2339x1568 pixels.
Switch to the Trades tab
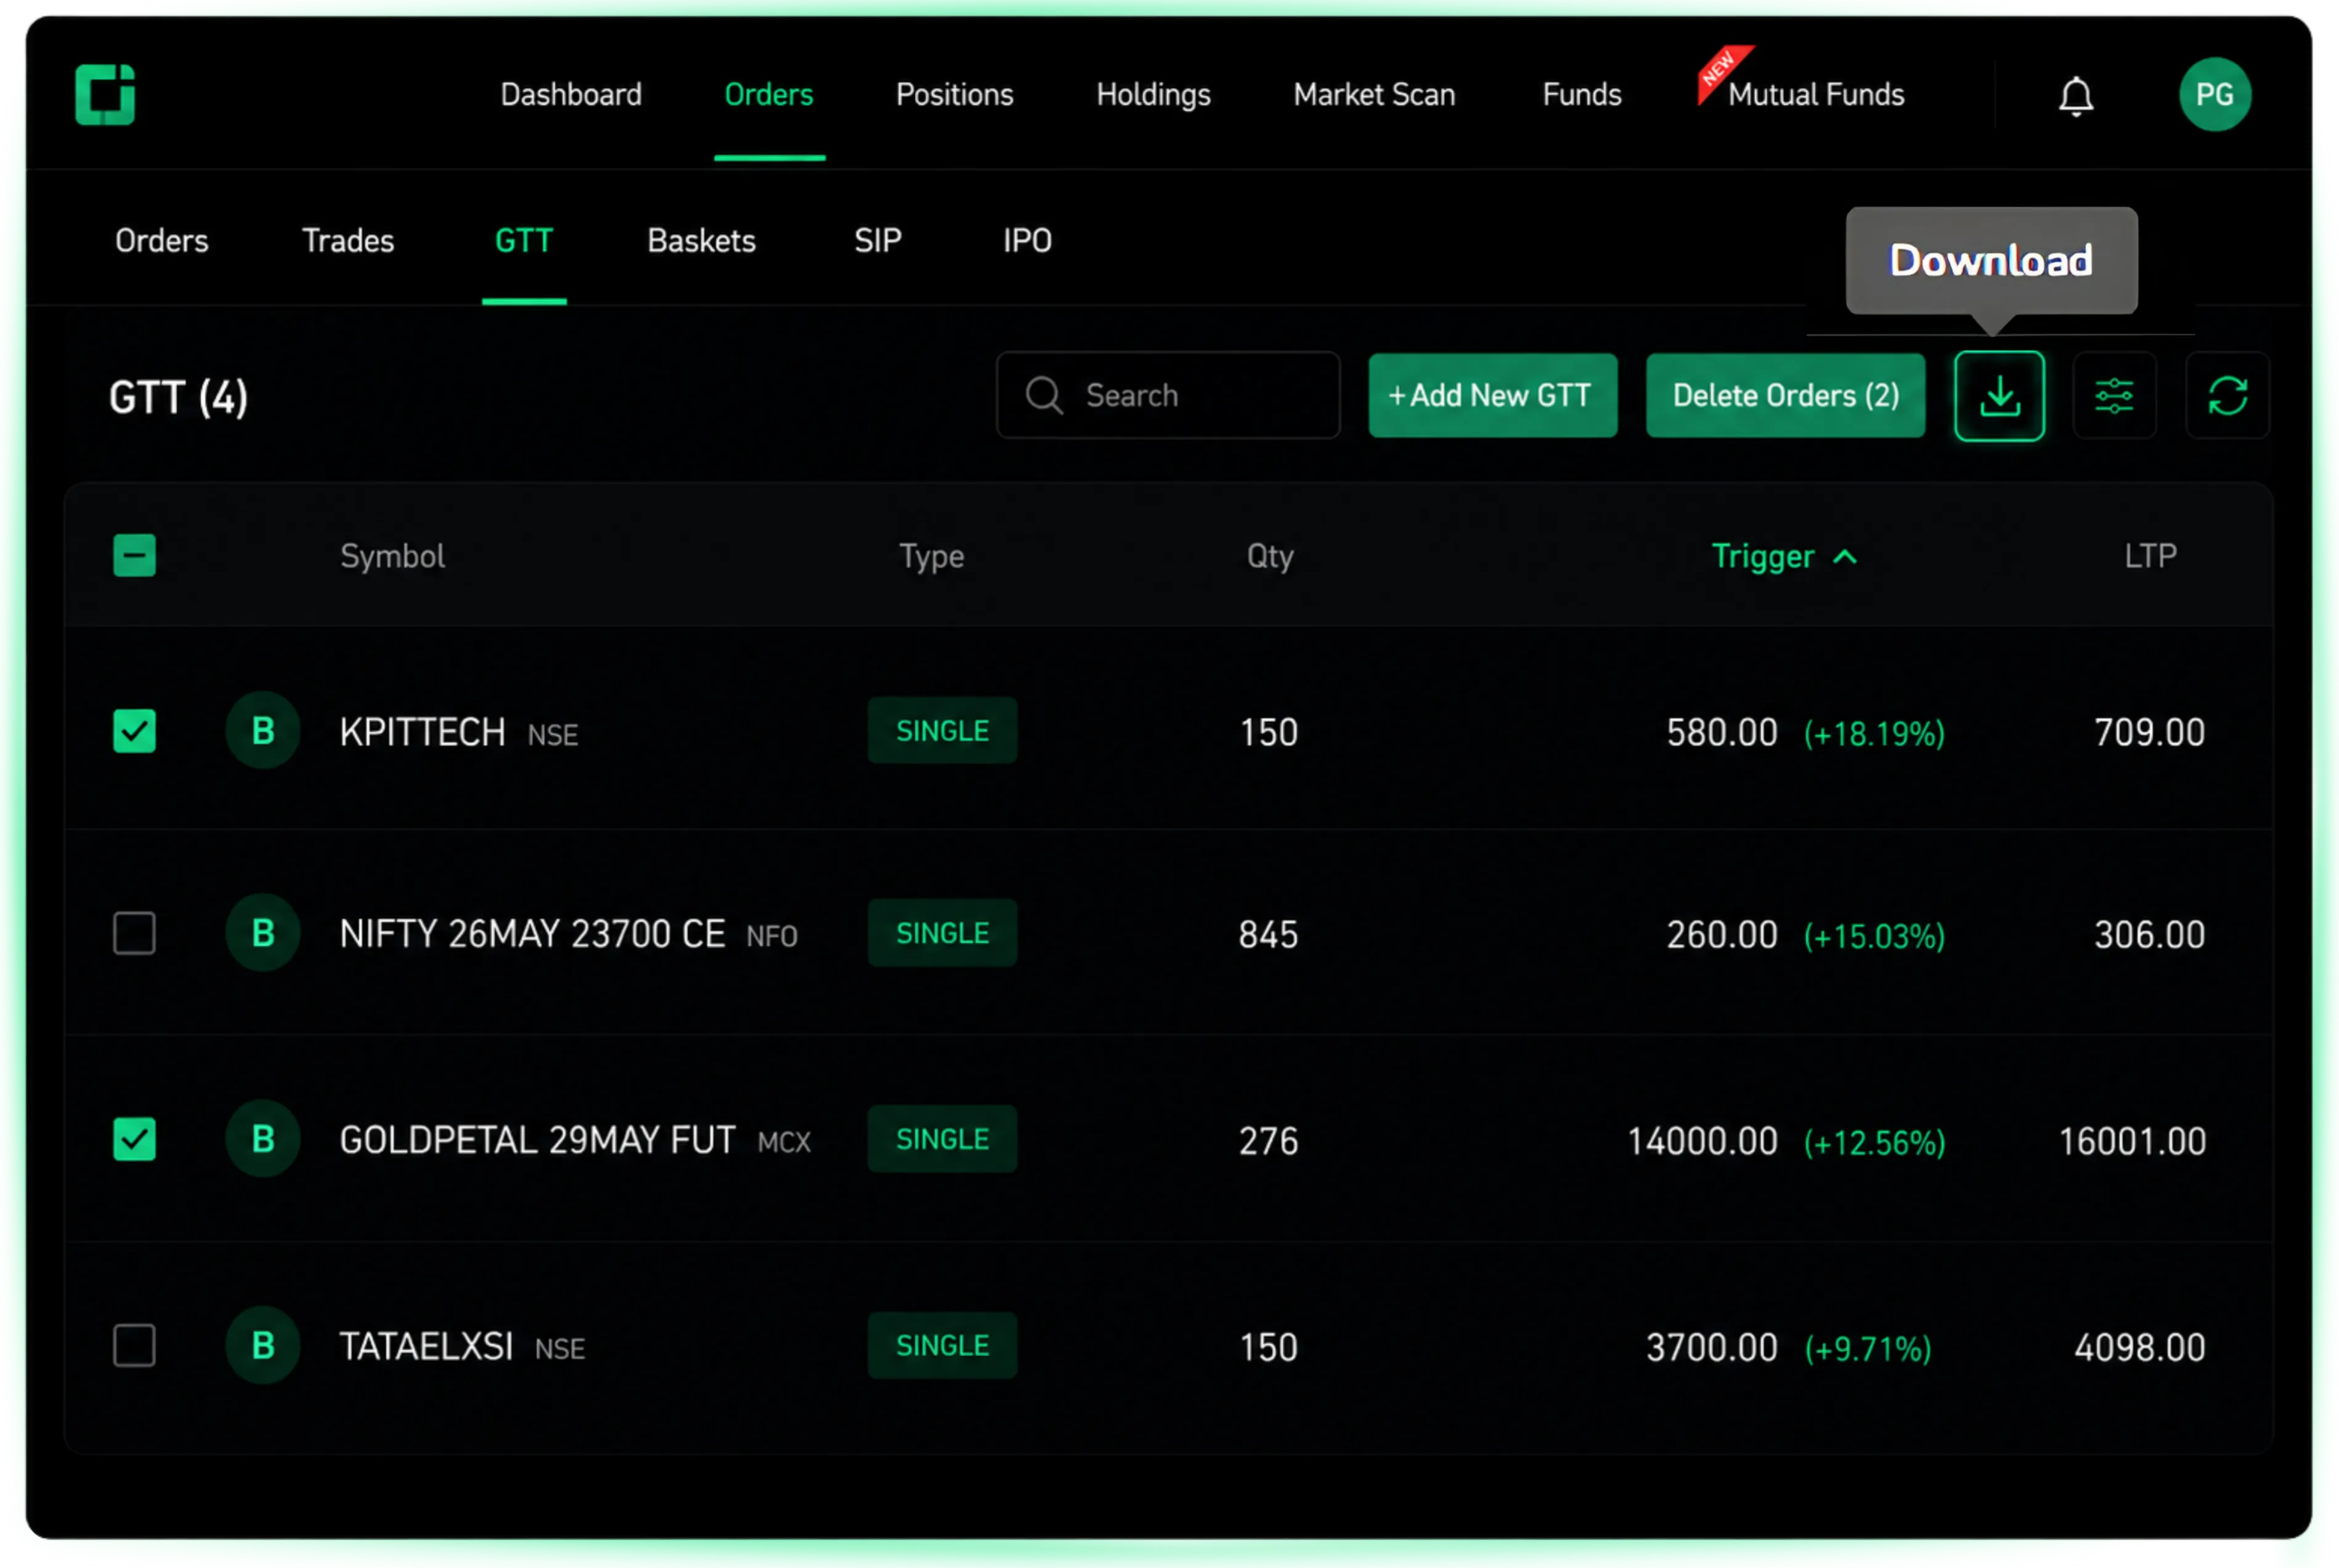pyautogui.click(x=348, y=241)
